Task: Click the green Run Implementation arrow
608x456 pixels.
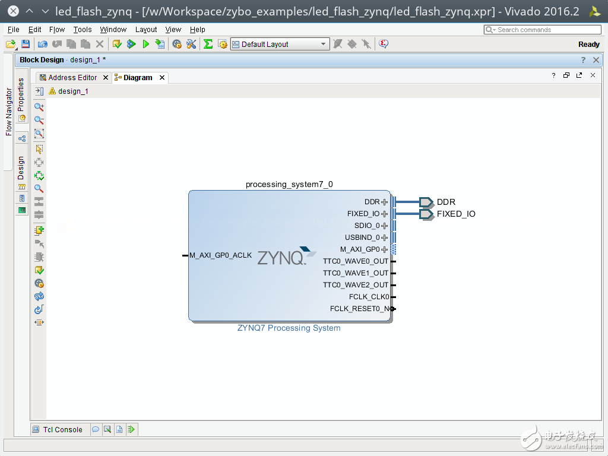Action: point(145,44)
